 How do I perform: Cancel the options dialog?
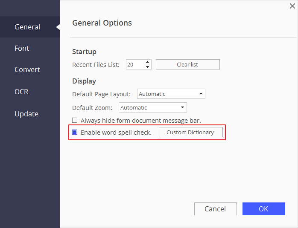(x=215, y=209)
